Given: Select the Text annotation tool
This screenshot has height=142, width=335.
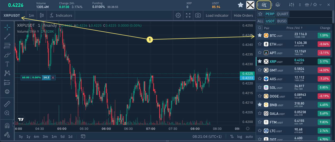Looking at the screenshot, I should tap(7, 64).
